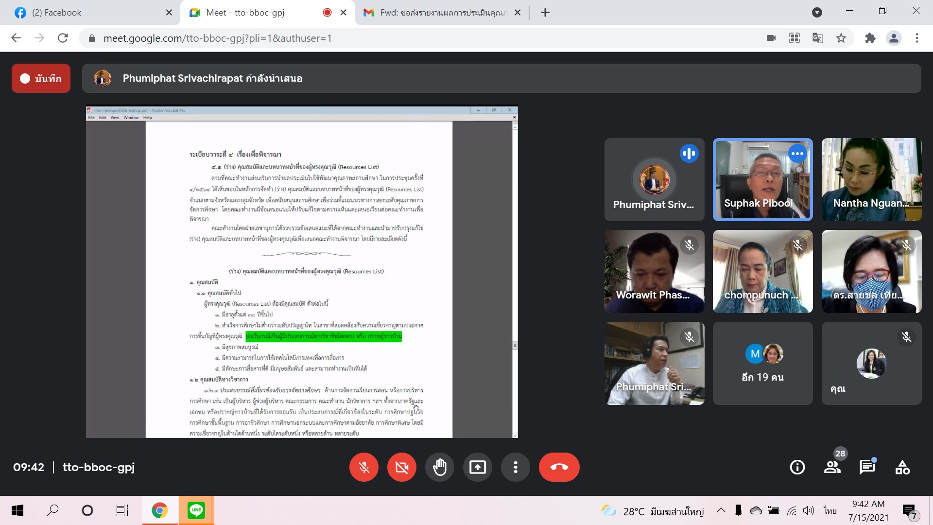Open the chat panel
The width and height of the screenshot is (933, 525).
[867, 467]
